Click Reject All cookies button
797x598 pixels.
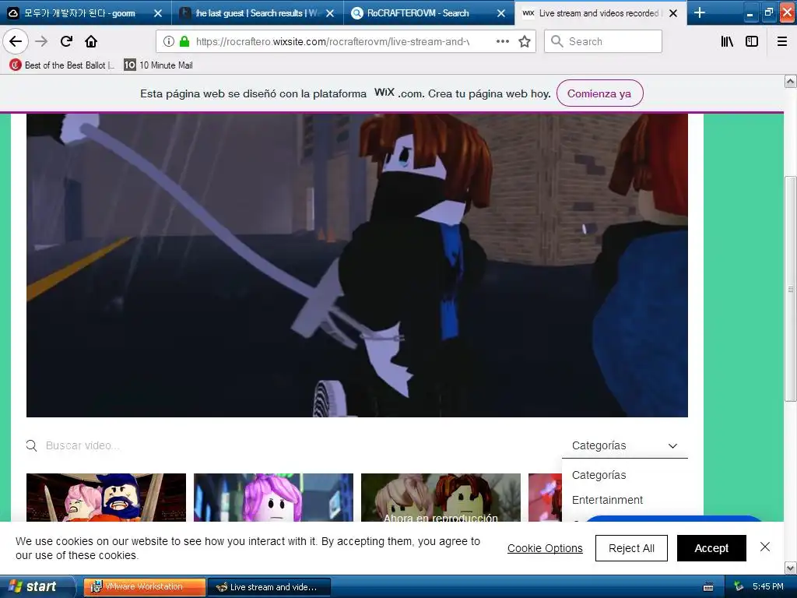(631, 548)
